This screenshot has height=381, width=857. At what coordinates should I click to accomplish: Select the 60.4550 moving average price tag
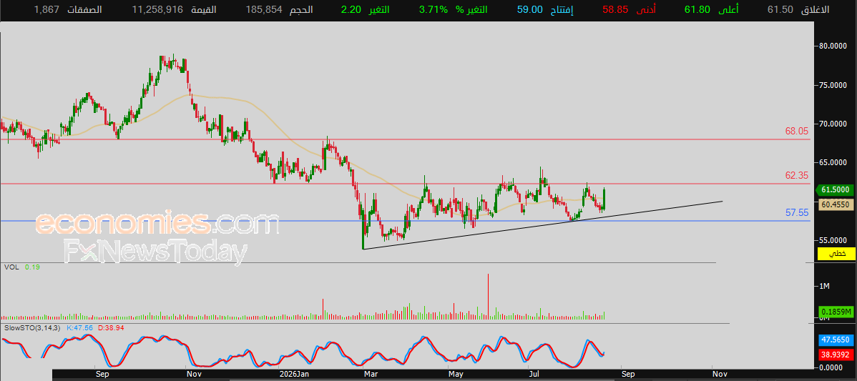coord(836,204)
